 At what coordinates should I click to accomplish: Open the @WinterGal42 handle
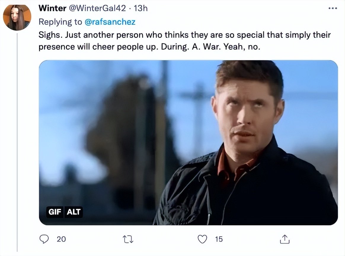point(98,8)
